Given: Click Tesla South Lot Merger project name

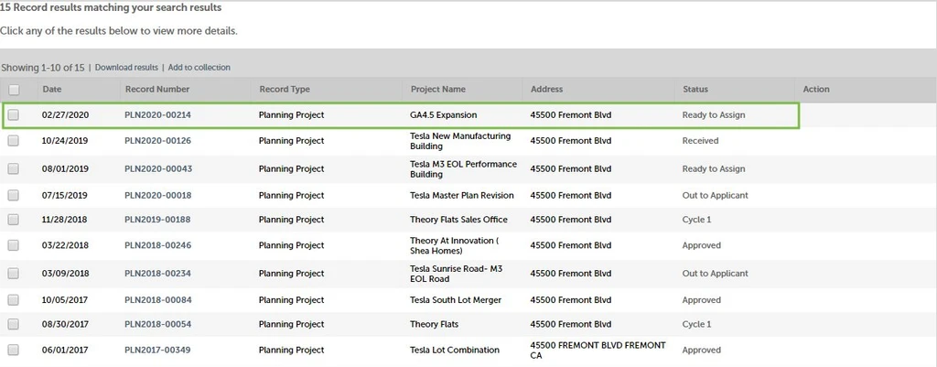Looking at the screenshot, I should click(456, 299).
